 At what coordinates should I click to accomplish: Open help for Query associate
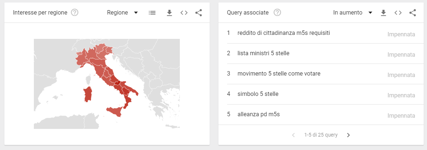tap(277, 12)
